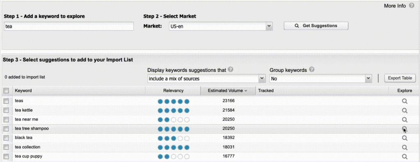Click 'Step 2 - Select Market' label
The image size is (420, 162).
[x=169, y=16]
